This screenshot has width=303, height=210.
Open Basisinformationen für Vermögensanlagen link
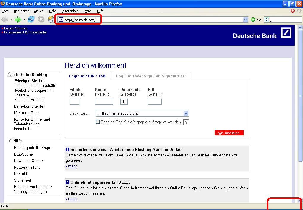pos(33,189)
